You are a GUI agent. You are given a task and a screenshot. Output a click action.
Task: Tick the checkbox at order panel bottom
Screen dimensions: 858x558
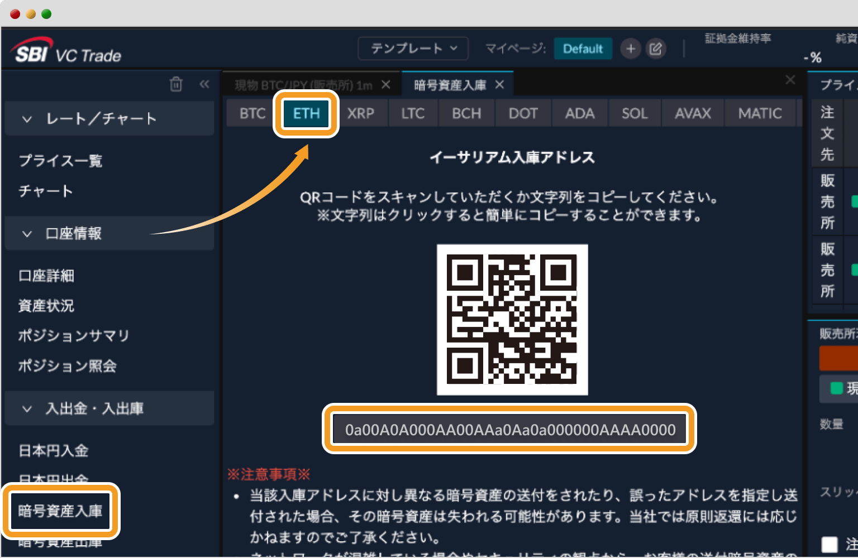[x=830, y=545]
